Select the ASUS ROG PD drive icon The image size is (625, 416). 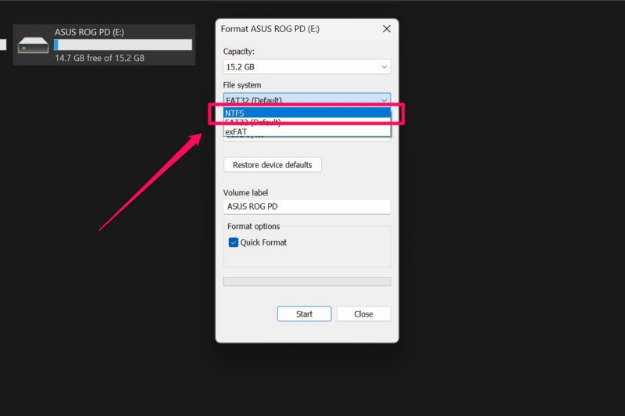click(34, 45)
